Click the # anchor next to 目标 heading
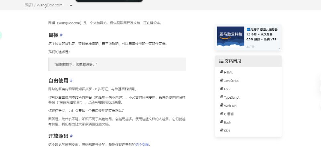The width and height of the screenshot is (321, 147). [61, 35]
